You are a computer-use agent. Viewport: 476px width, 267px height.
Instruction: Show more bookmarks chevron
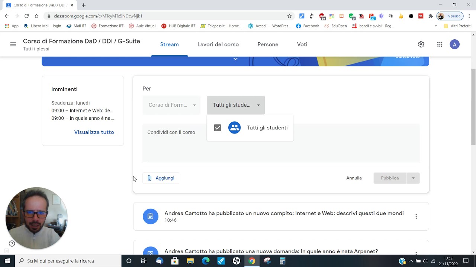coord(435,26)
